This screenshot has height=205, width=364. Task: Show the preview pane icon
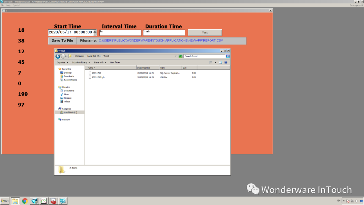tap(220, 62)
